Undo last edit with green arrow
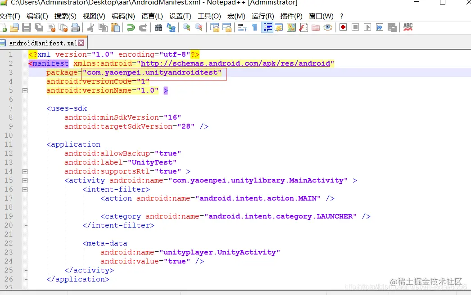471x295 pixels. tap(131, 27)
